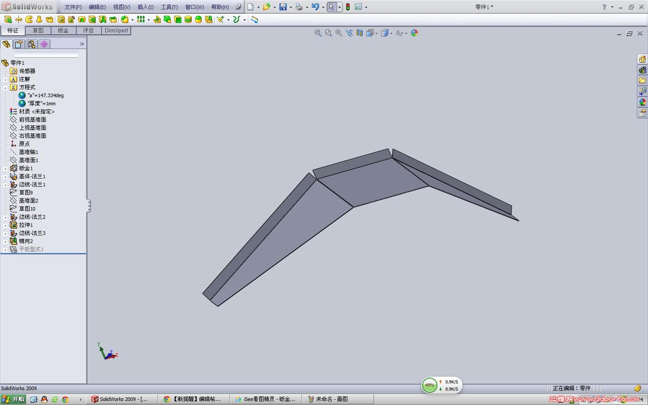Screen dimensions: 648x405
Task: Expand the 边线-法兰2 feature node
Action: click(5, 217)
